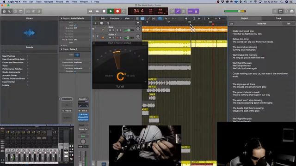Click the blue Snap/Catch button in tracks toolbar

[x=160, y=18]
